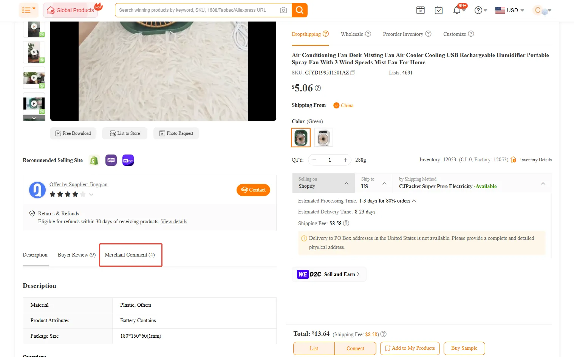
Task: Open image search camera icon
Action: pos(283,10)
